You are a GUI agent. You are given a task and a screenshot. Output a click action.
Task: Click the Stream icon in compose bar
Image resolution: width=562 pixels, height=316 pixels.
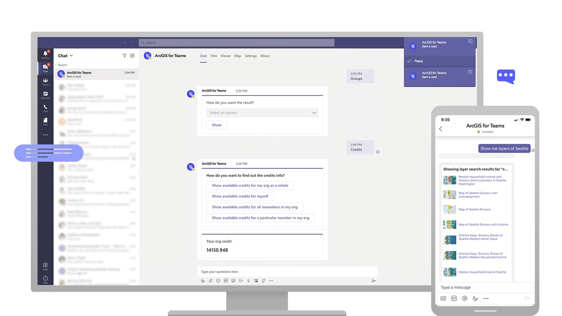(x=241, y=281)
